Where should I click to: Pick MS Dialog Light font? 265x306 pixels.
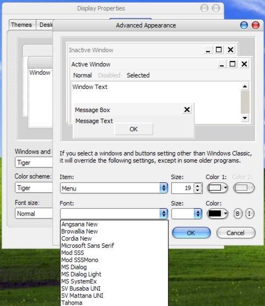pos(81,274)
